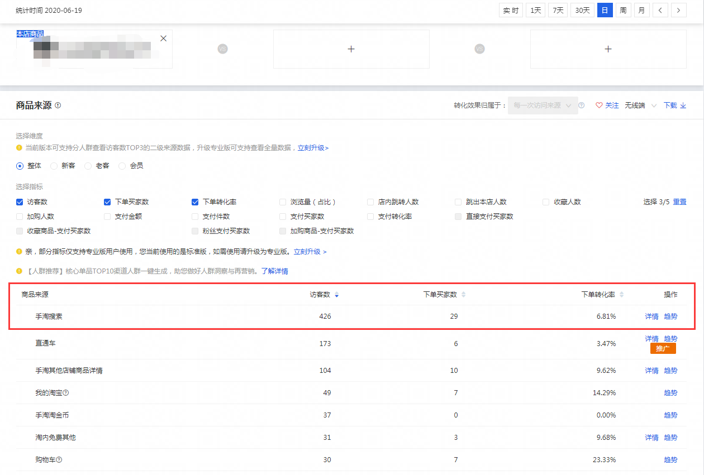Screen dimensions: 704x475
Task: Click help icon next to 我的淘宝
Action: 66,393
